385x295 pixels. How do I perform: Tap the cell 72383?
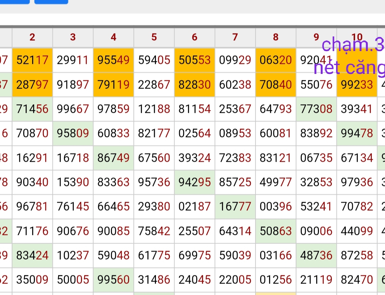click(x=235, y=158)
